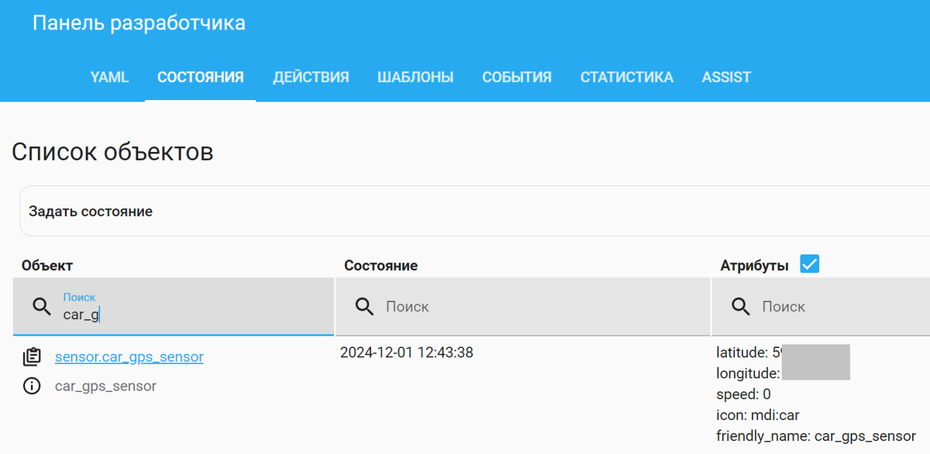Open the СОБЫТИЯ tab
The height and width of the screenshot is (454, 930).
click(x=517, y=77)
